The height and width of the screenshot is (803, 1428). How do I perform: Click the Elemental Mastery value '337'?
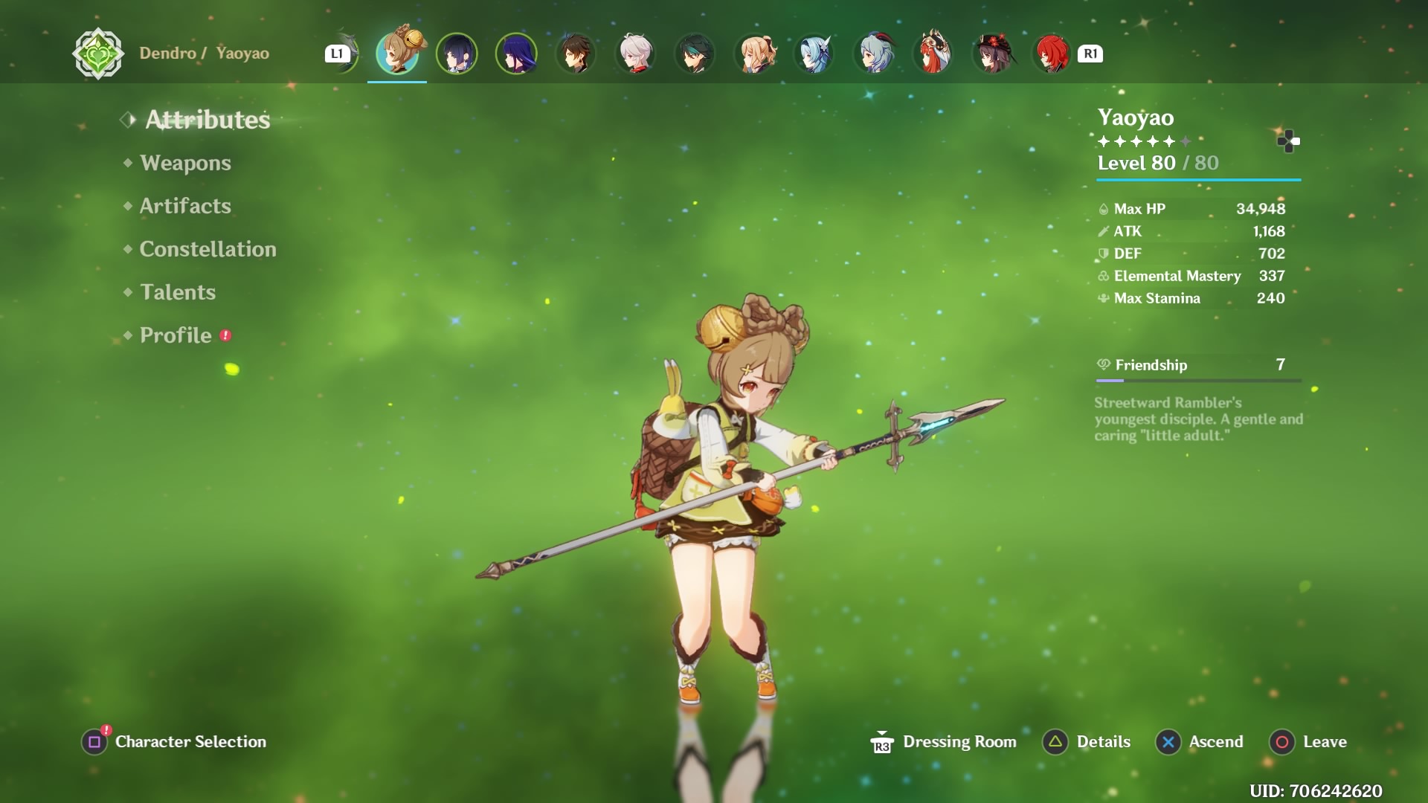click(x=1272, y=276)
